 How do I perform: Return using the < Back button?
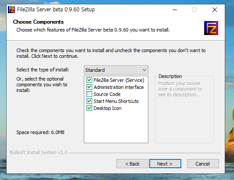(x=132, y=164)
